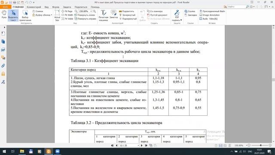Open the PDF Sign (PDF подпись) dropdown
The image size is (275, 155).
tap(177, 15)
